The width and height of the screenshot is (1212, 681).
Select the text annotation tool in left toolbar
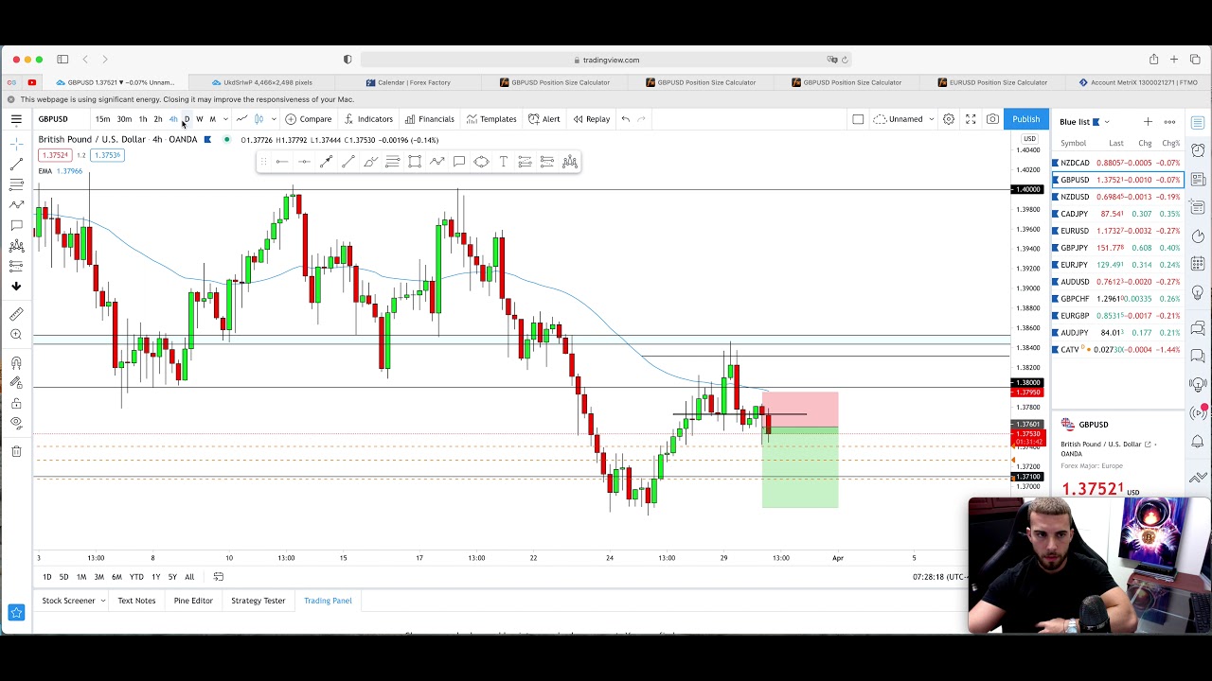[16, 225]
